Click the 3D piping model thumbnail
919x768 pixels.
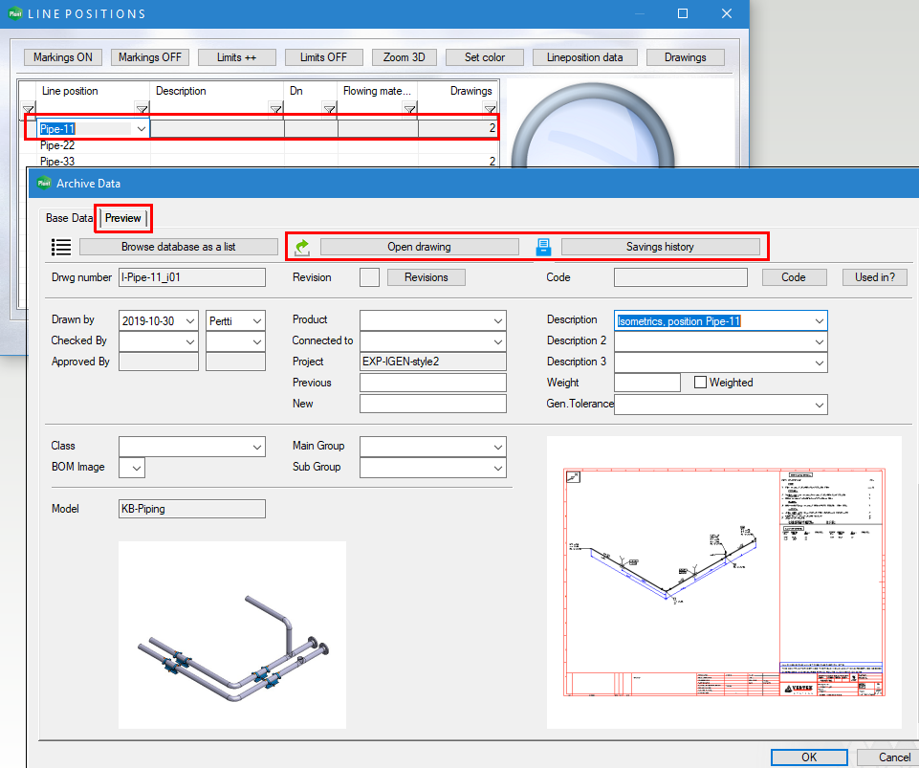click(231, 634)
